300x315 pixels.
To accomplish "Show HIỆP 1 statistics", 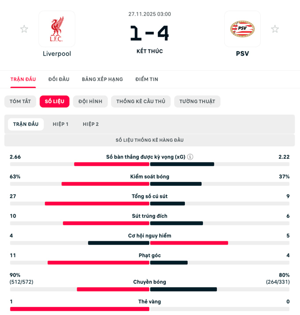I will tap(60, 124).
